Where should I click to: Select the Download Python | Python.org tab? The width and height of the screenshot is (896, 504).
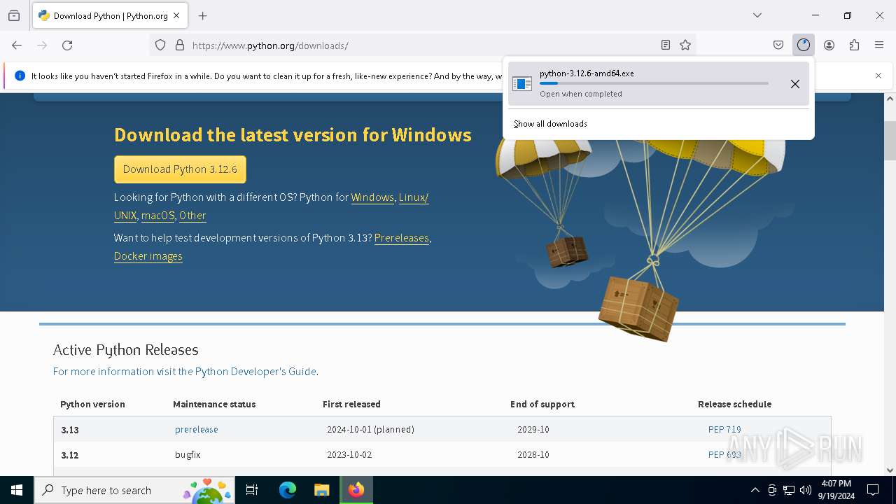111,15
